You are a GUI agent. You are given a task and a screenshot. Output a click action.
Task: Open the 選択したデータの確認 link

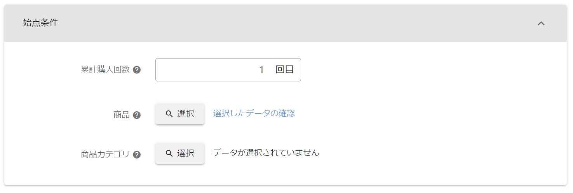tap(254, 113)
